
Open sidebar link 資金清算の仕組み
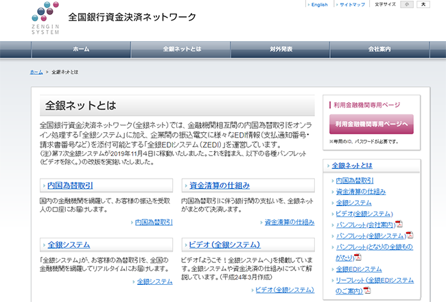361,192
